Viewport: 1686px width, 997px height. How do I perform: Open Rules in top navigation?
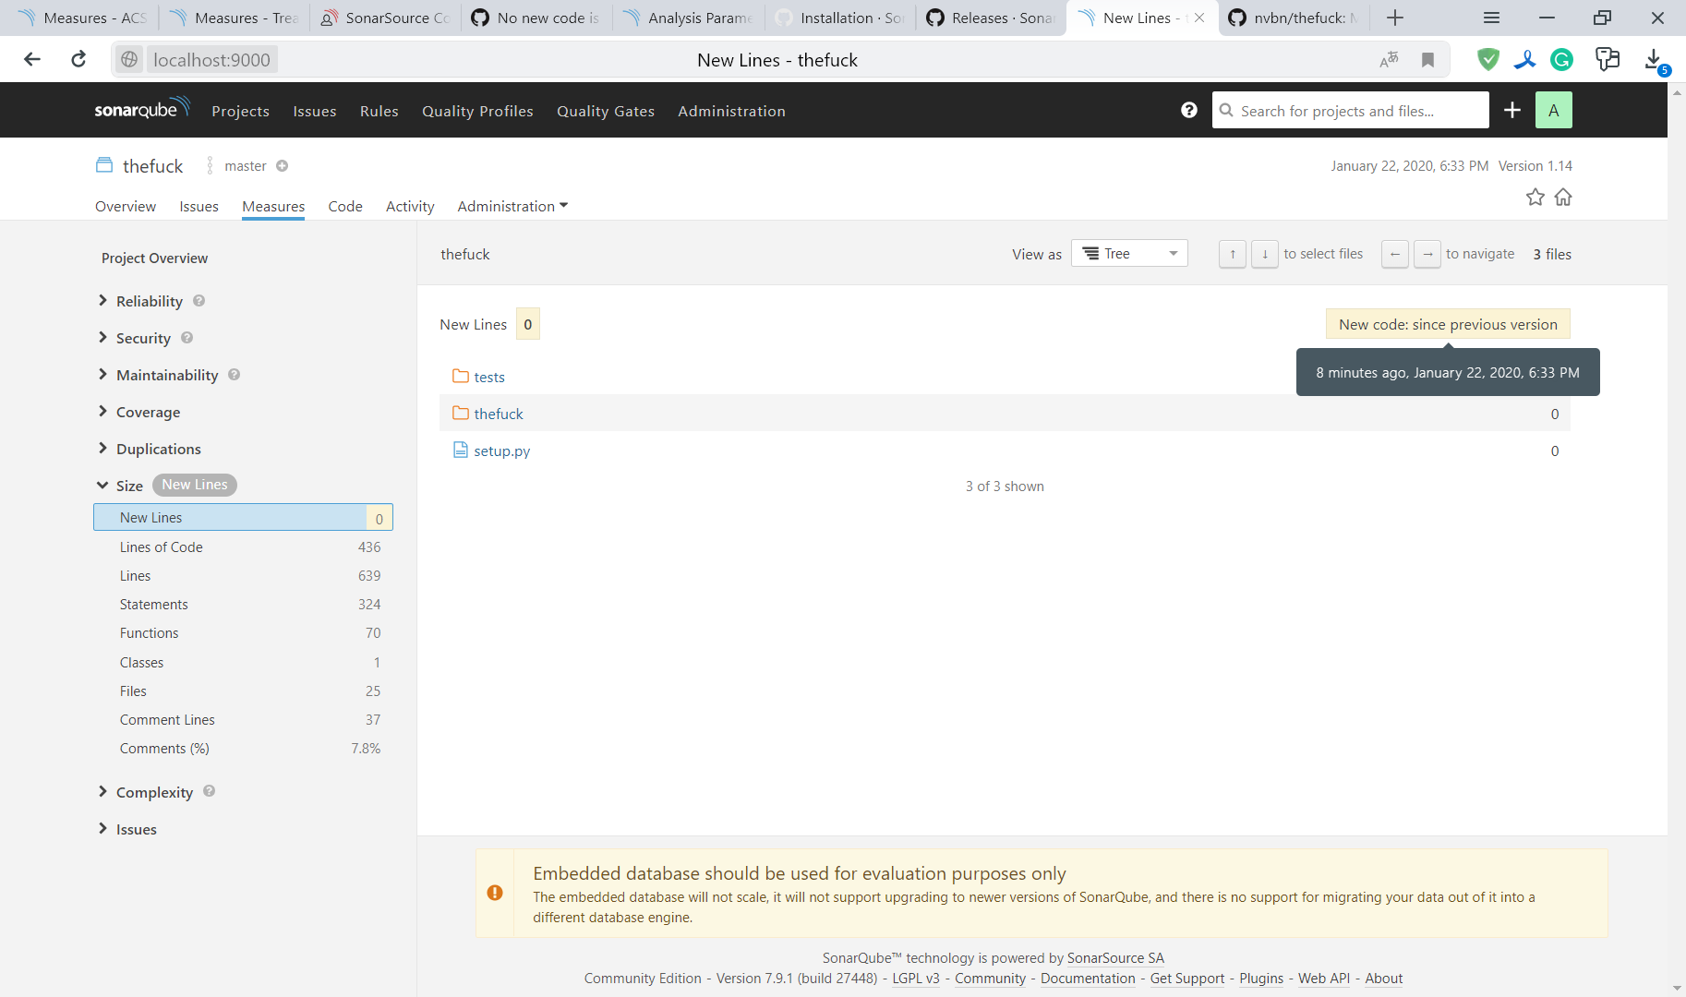coord(379,111)
